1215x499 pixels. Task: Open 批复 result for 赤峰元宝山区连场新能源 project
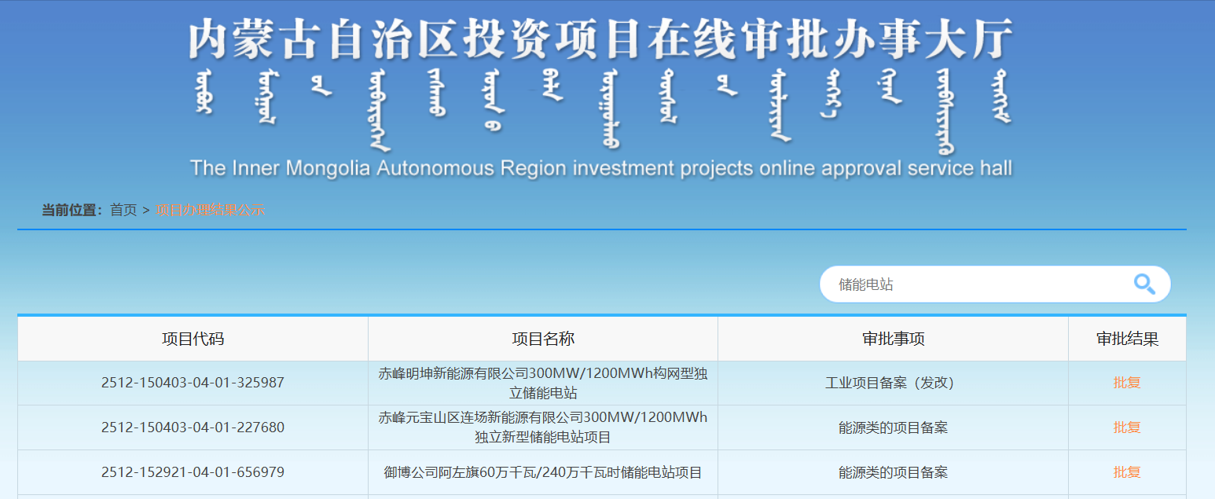pyautogui.click(x=1127, y=427)
